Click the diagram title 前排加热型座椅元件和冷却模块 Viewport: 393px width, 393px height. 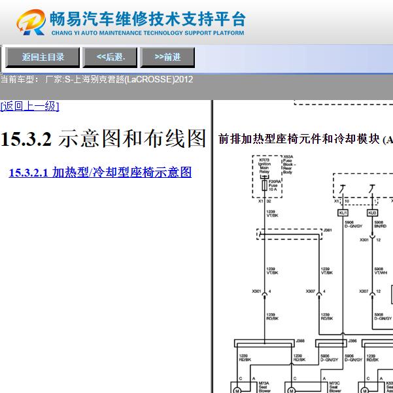point(299,139)
